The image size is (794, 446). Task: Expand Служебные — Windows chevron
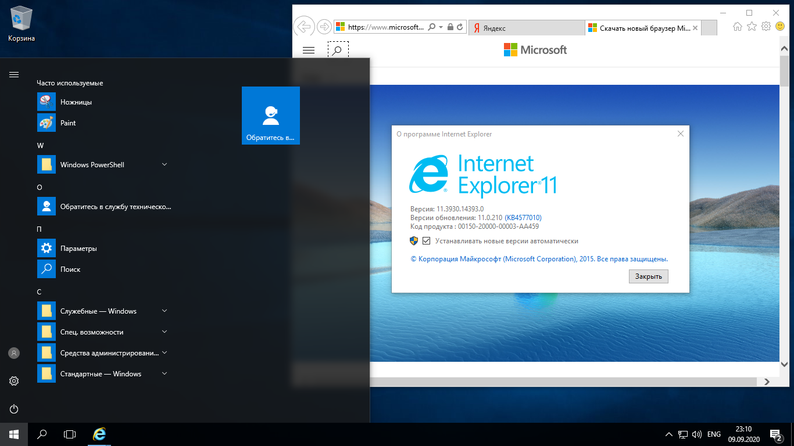164,311
